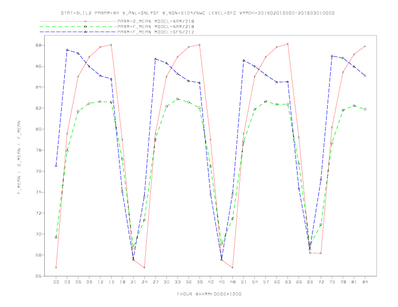Click x-axis tick label 39
This screenshot has width=398, height=307.
(200, 282)
